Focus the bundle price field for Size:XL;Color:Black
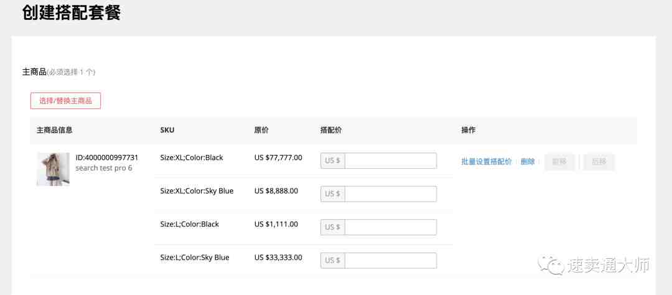Screen dimensions: 672x295 (390, 161)
